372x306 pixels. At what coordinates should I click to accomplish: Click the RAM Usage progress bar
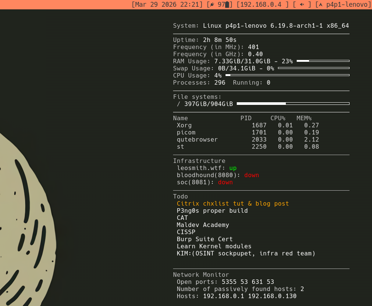tap(323, 61)
